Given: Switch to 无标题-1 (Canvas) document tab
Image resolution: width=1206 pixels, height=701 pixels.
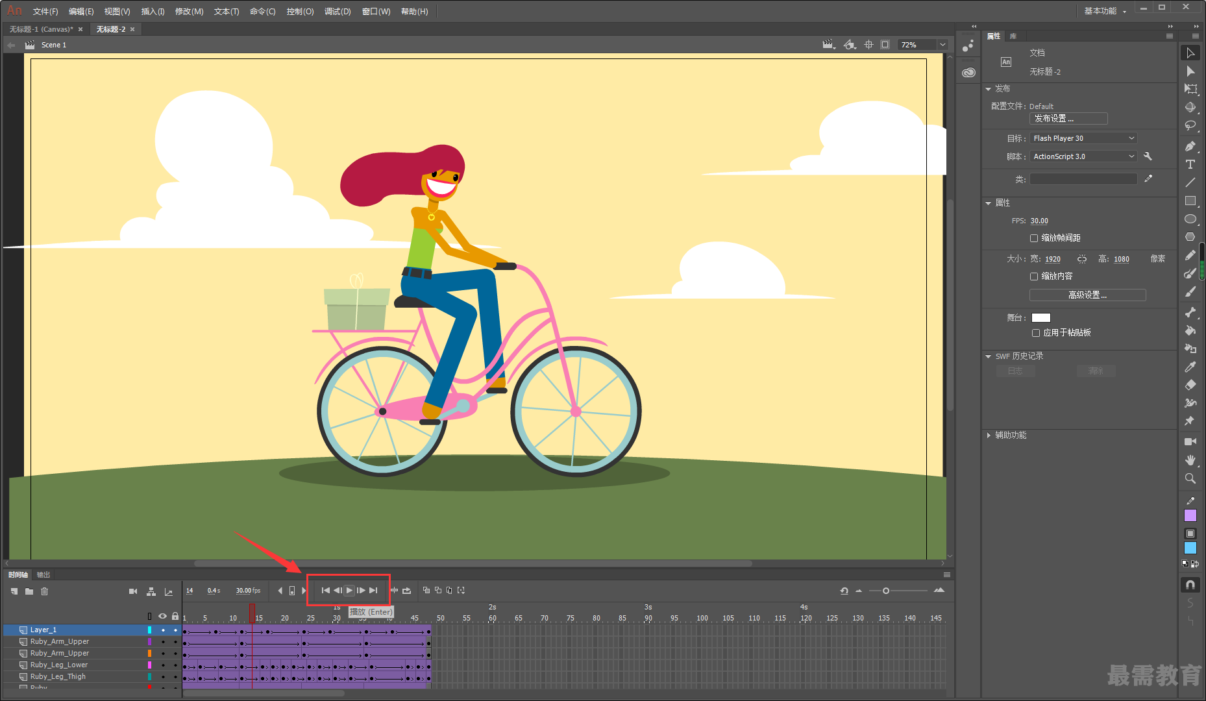Looking at the screenshot, I should point(42,29).
